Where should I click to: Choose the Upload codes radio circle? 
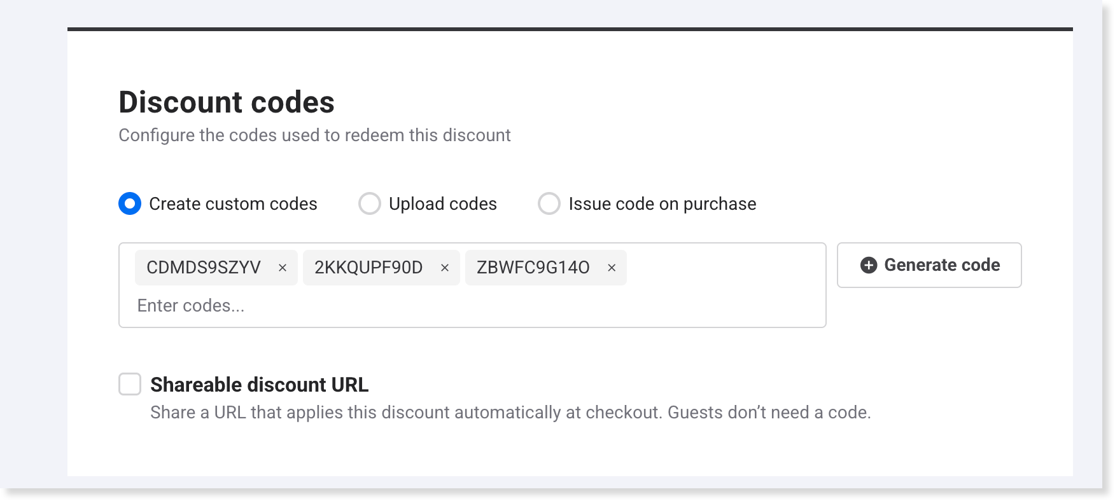coord(370,203)
